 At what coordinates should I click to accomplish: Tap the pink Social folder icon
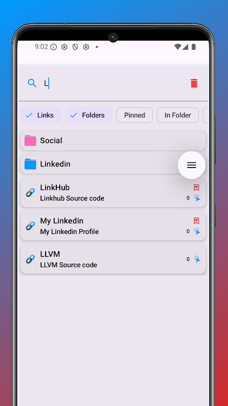coord(30,141)
